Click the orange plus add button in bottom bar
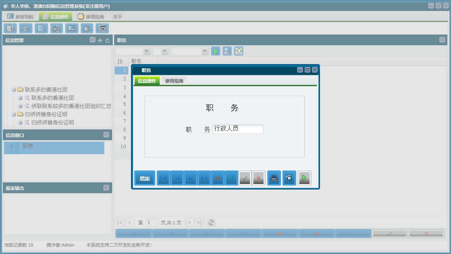 [x=280, y=233]
